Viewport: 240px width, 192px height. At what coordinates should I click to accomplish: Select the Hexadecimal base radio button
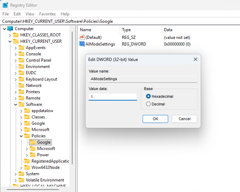tap(148, 96)
